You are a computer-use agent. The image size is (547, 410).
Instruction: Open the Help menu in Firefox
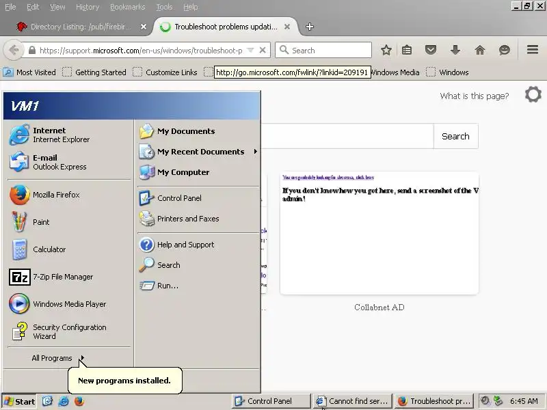[191, 7]
